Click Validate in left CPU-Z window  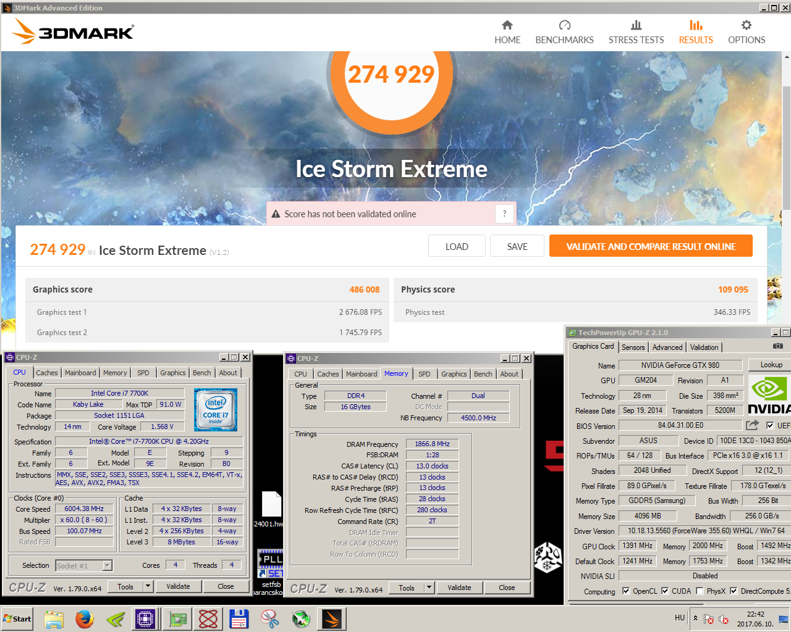(x=178, y=586)
